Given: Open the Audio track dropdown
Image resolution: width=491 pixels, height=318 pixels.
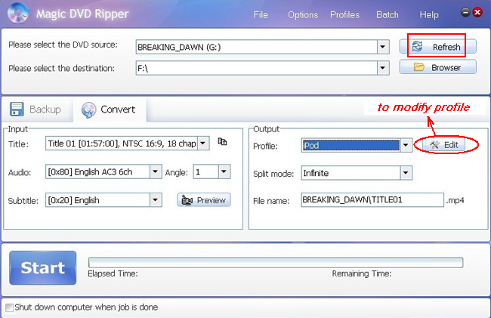Looking at the screenshot, I should pos(156,171).
